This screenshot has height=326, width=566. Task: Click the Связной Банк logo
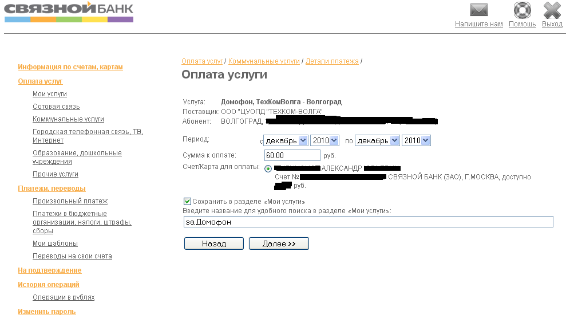tap(69, 13)
